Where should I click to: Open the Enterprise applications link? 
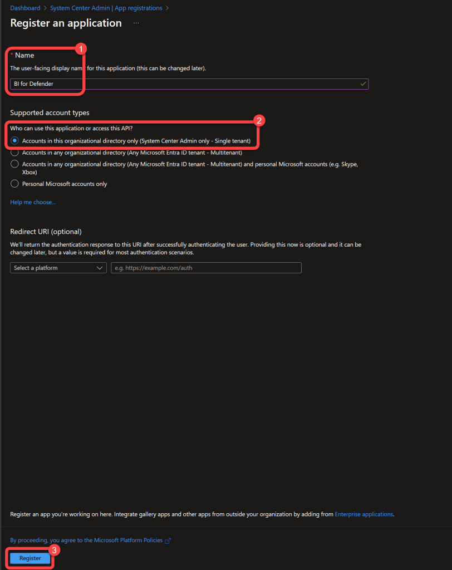coord(363,514)
